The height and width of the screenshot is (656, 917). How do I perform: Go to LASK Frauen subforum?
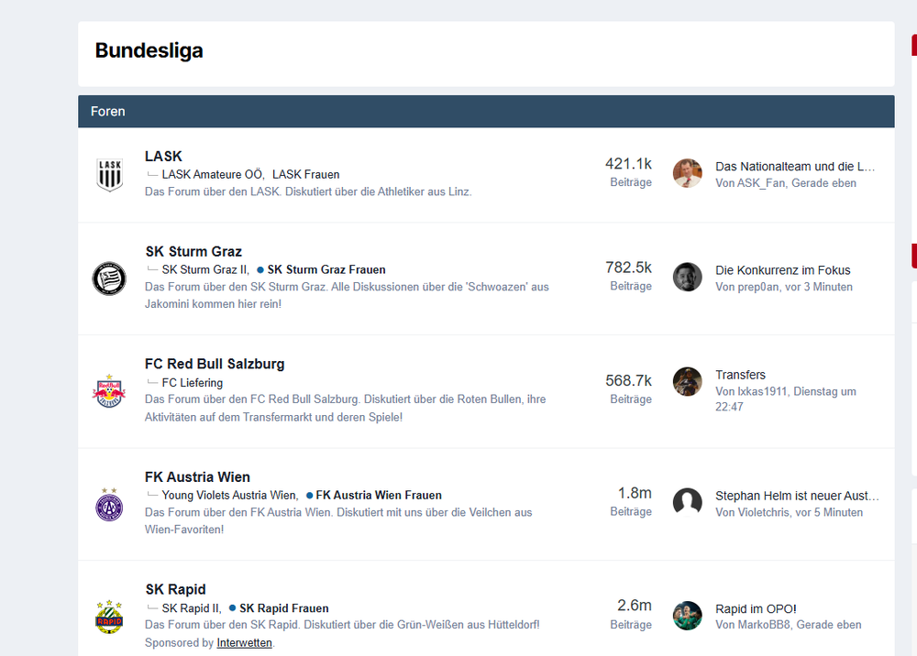click(x=306, y=175)
